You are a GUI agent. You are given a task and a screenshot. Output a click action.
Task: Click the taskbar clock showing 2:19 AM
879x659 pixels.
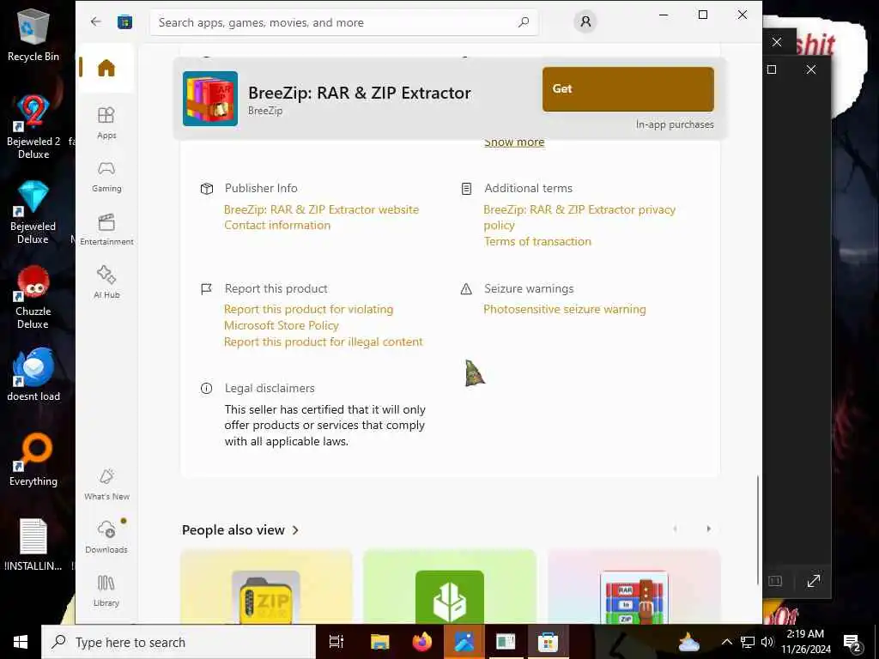805,642
